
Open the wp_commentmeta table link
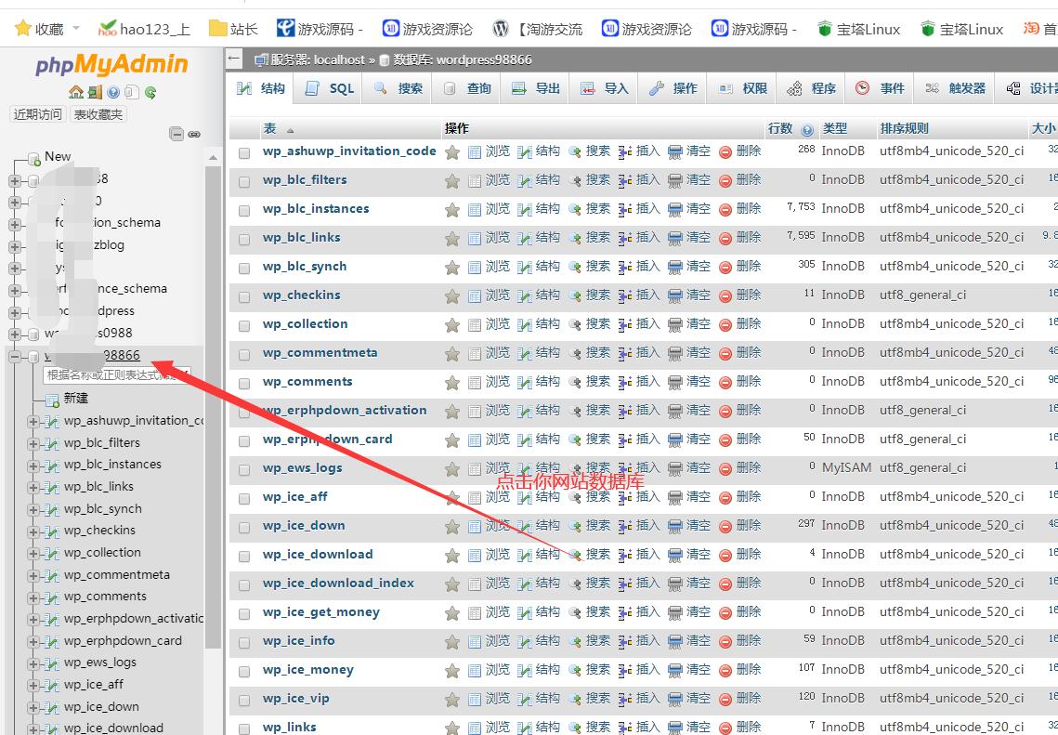[320, 353]
